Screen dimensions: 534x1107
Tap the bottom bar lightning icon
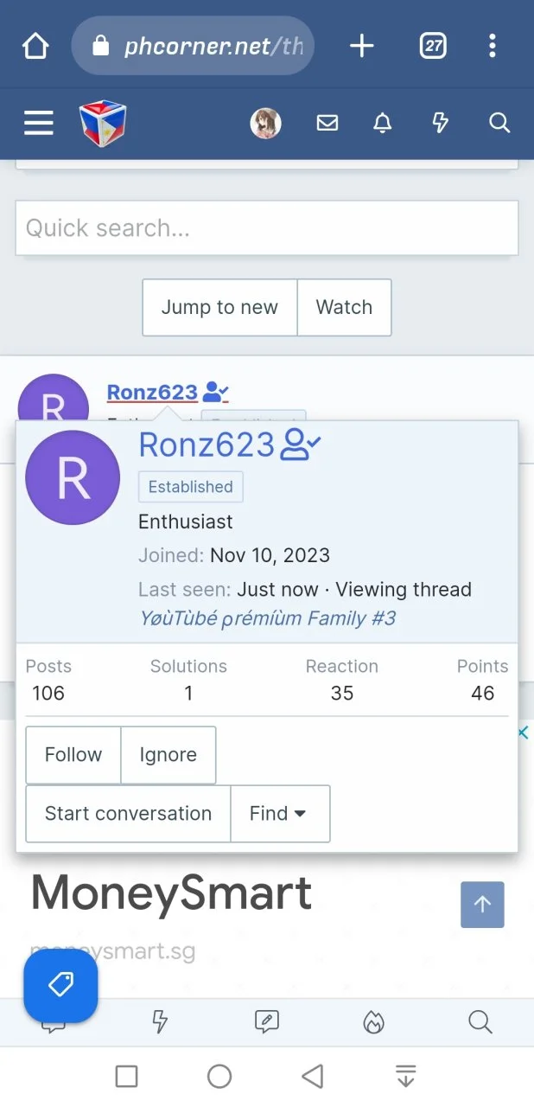[x=160, y=1022]
